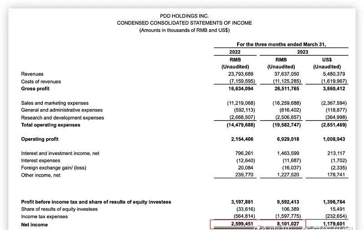Screen dimensions: 364x230
Task: Select net income value 2,599,451
Action: pos(242,224)
